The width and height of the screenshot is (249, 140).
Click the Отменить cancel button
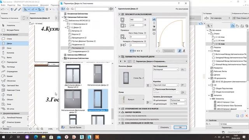tap(165, 127)
